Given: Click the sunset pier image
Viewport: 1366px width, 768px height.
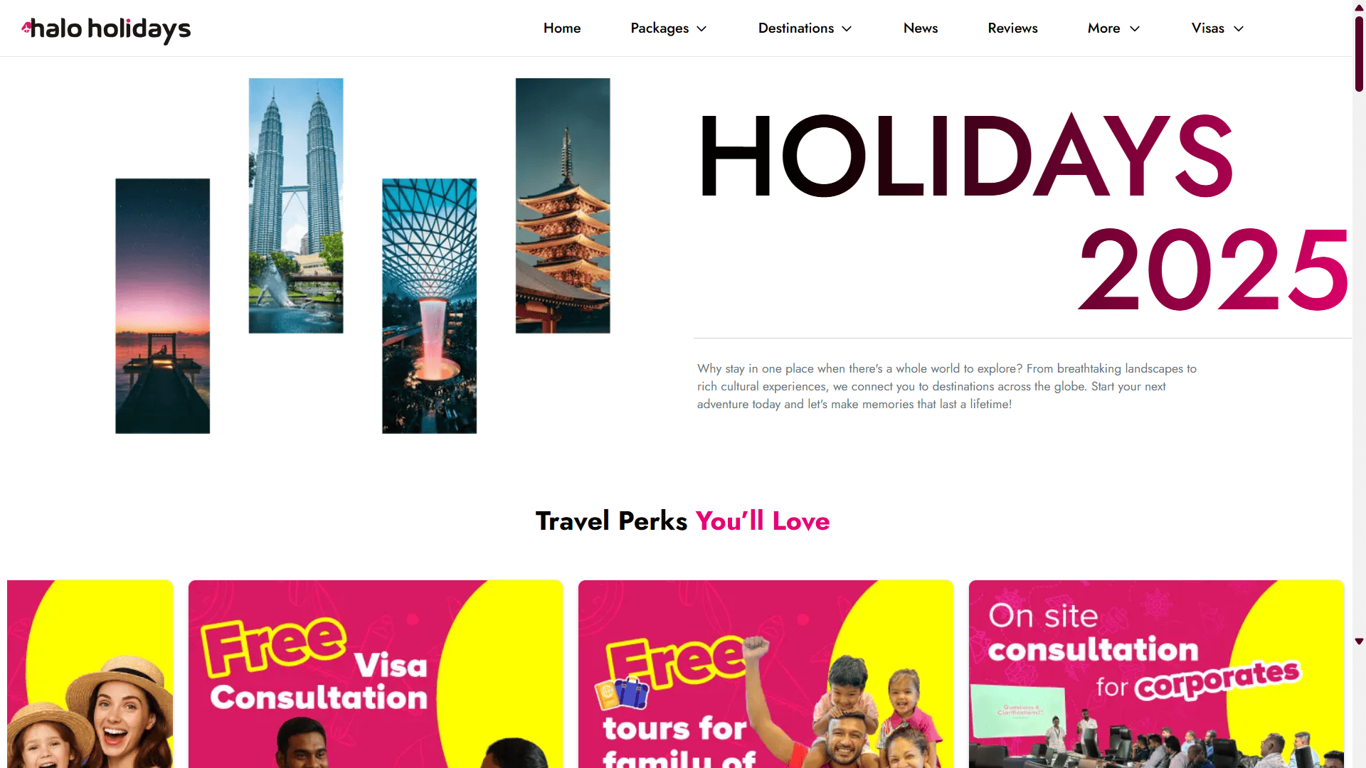Looking at the screenshot, I should pyautogui.click(x=163, y=306).
